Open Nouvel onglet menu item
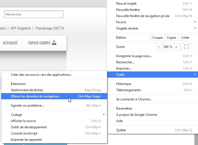This screenshot has width=198, height=145. pos(152,4)
